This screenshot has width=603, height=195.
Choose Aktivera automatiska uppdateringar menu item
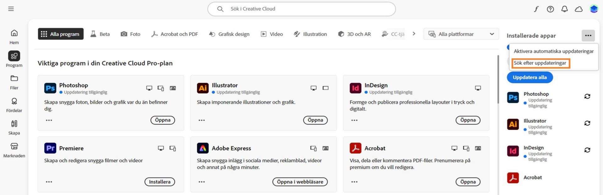pyautogui.click(x=554, y=51)
